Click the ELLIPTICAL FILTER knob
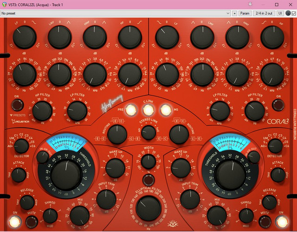Screen dimensions: 297x232 pyautogui.click(x=148, y=208)
